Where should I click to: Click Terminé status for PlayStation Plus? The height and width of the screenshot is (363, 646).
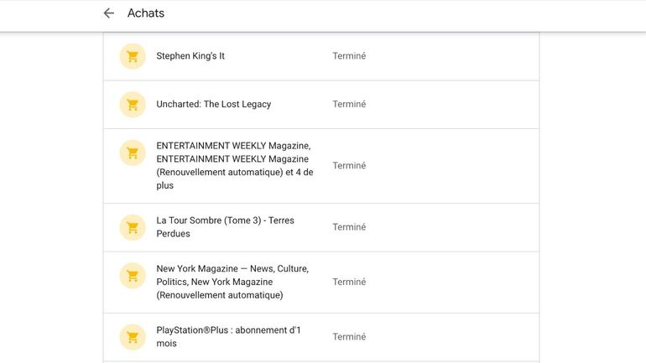[349, 337]
